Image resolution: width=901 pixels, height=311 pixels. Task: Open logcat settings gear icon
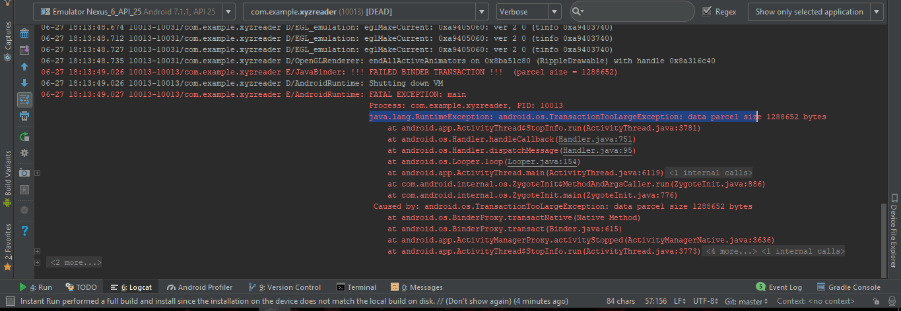pyautogui.click(x=24, y=153)
